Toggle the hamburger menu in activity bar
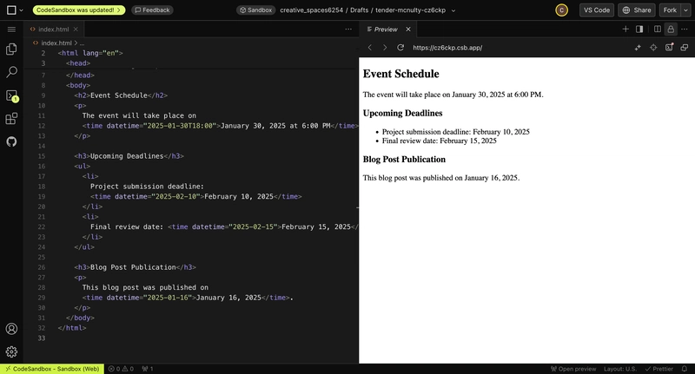Screen dimensions: 695x374 pyautogui.click(x=11, y=29)
